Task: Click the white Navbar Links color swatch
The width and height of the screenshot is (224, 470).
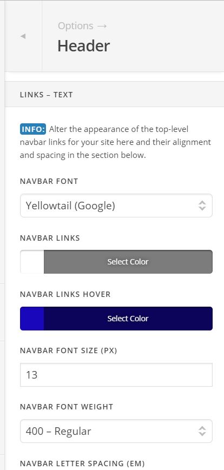Action: [x=32, y=262]
